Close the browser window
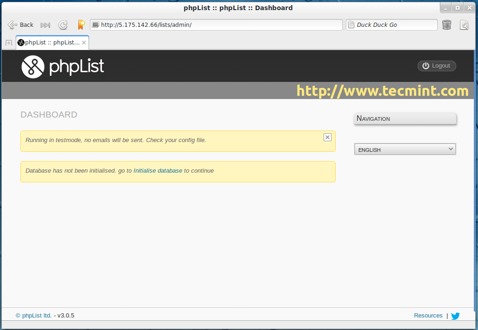 coord(470,8)
